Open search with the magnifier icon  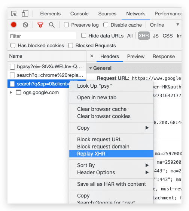coord(52,25)
